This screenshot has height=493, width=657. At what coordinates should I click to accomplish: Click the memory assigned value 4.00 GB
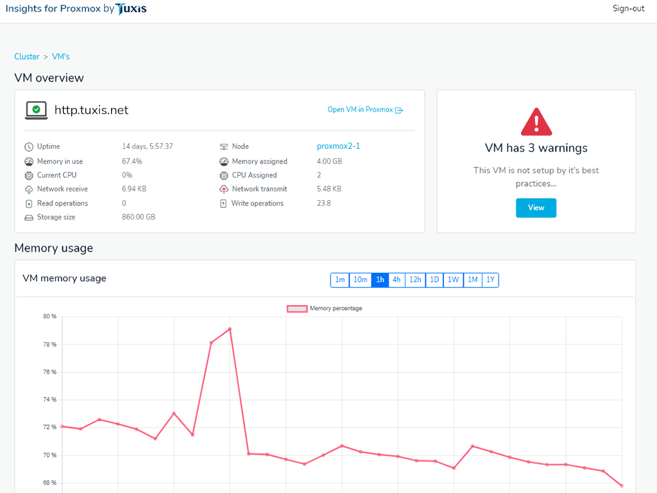[x=329, y=161]
